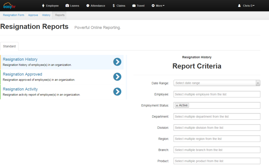Open the More menu
269x165 pixels.
[158, 6]
